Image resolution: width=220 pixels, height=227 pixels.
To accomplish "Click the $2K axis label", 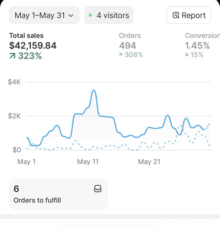I will (14, 116).
